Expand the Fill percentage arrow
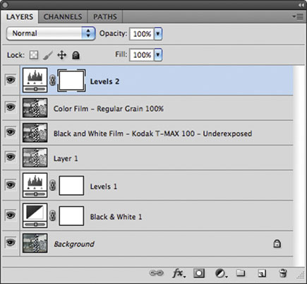 coord(158,55)
